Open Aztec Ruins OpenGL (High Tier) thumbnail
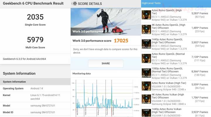211x117 pixels. click(146, 15)
